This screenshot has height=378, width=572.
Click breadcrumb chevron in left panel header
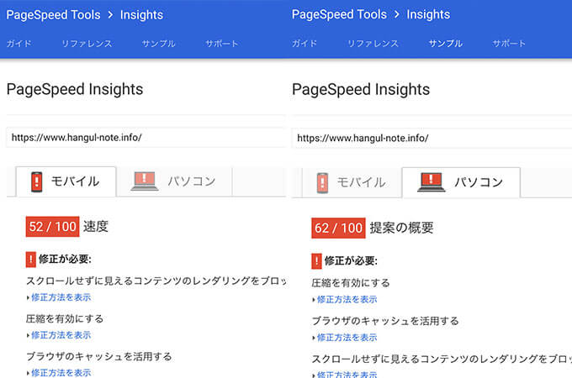(110, 15)
